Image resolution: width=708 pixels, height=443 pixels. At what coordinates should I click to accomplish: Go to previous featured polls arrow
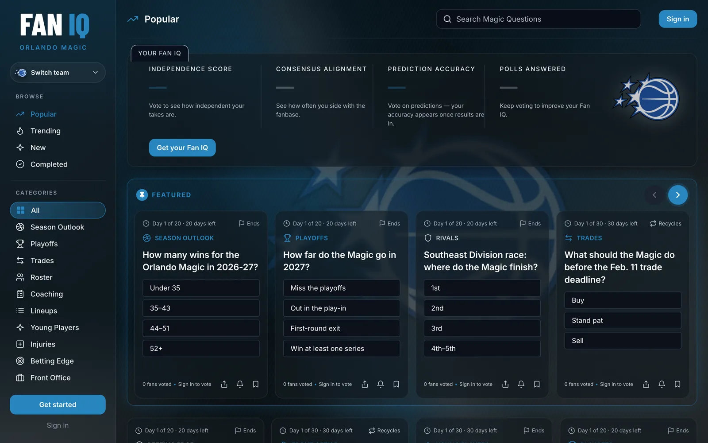(654, 195)
